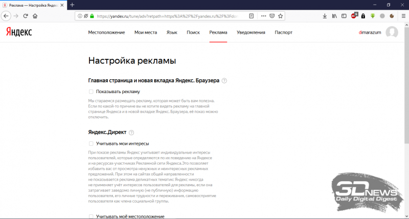The height and width of the screenshot is (219, 409).
Task: Tick the Учитывать моё местоположение checkbox
Action: click(x=91, y=216)
